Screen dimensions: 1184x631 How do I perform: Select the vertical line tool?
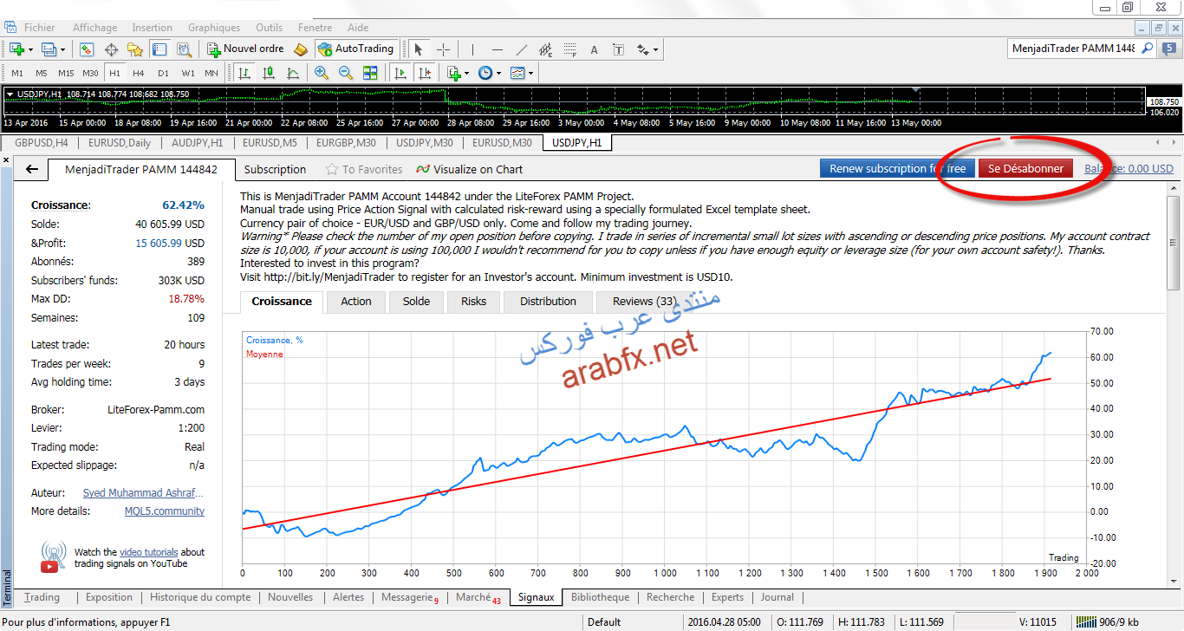(472, 49)
